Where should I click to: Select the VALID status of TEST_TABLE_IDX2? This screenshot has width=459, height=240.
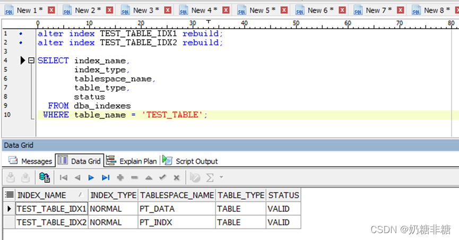[x=283, y=222]
